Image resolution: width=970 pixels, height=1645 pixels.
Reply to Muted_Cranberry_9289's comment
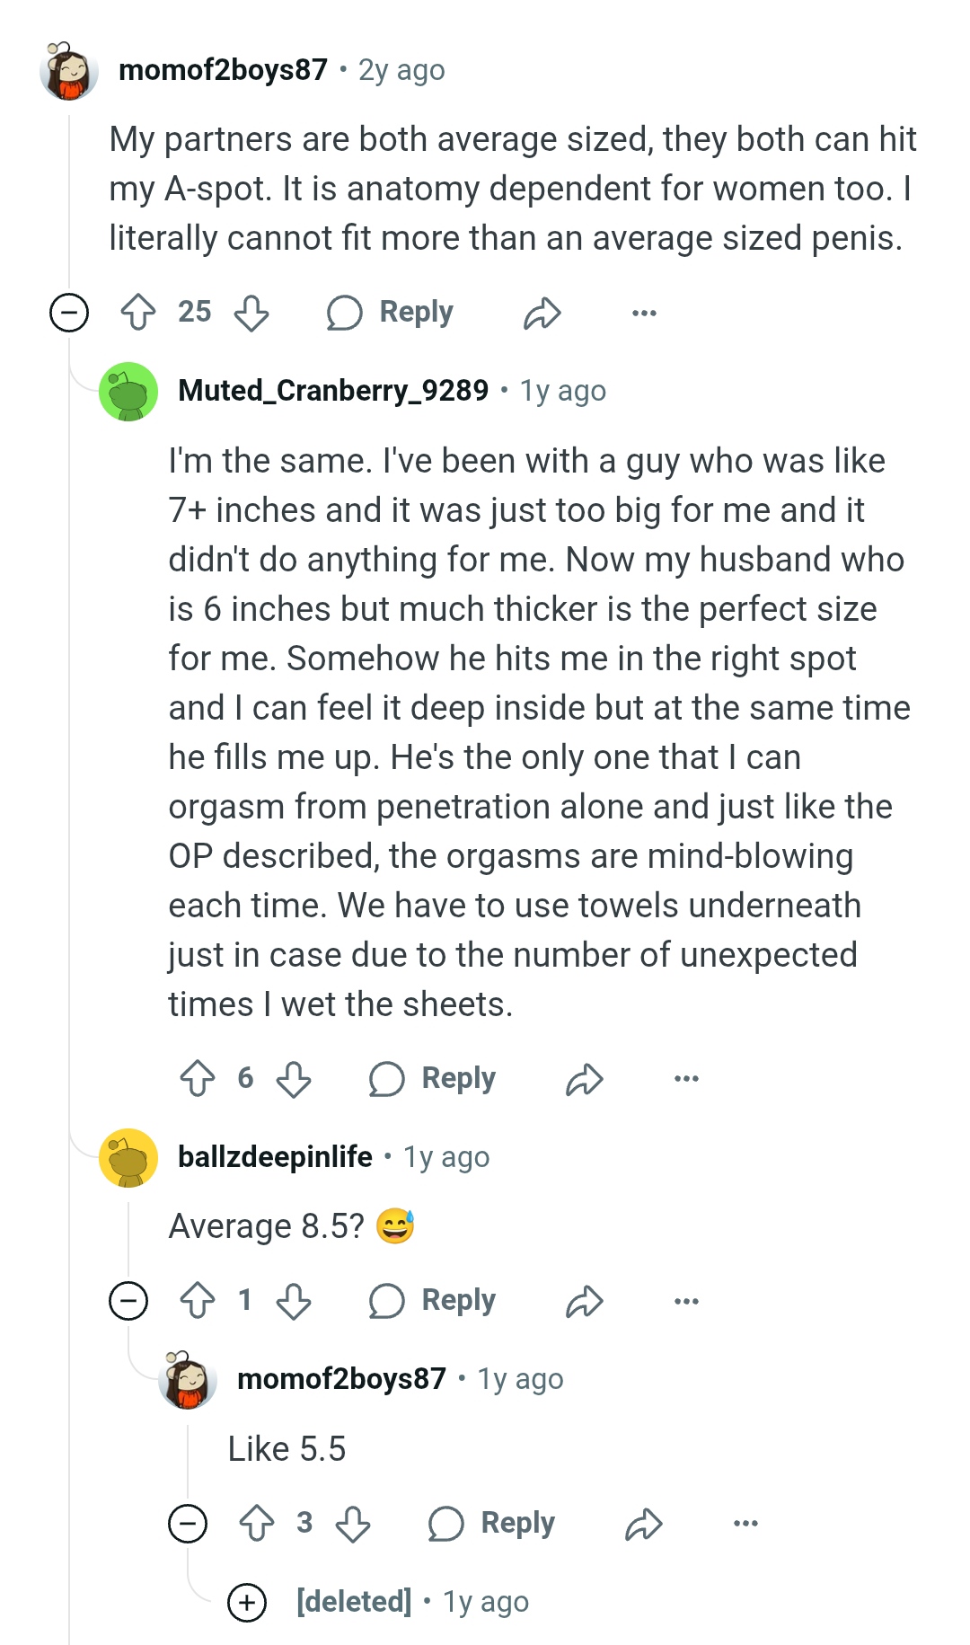click(433, 1078)
